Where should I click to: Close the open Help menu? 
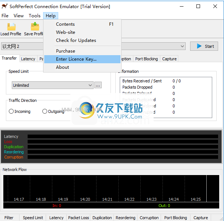[x=50, y=16]
